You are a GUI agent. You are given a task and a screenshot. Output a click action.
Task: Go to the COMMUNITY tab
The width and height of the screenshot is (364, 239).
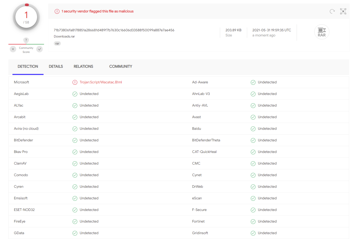pyautogui.click(x=121, y=66)
